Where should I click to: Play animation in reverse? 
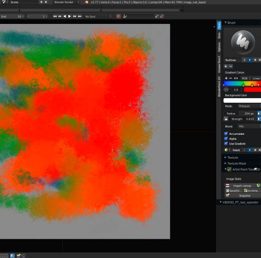point(65,16)
